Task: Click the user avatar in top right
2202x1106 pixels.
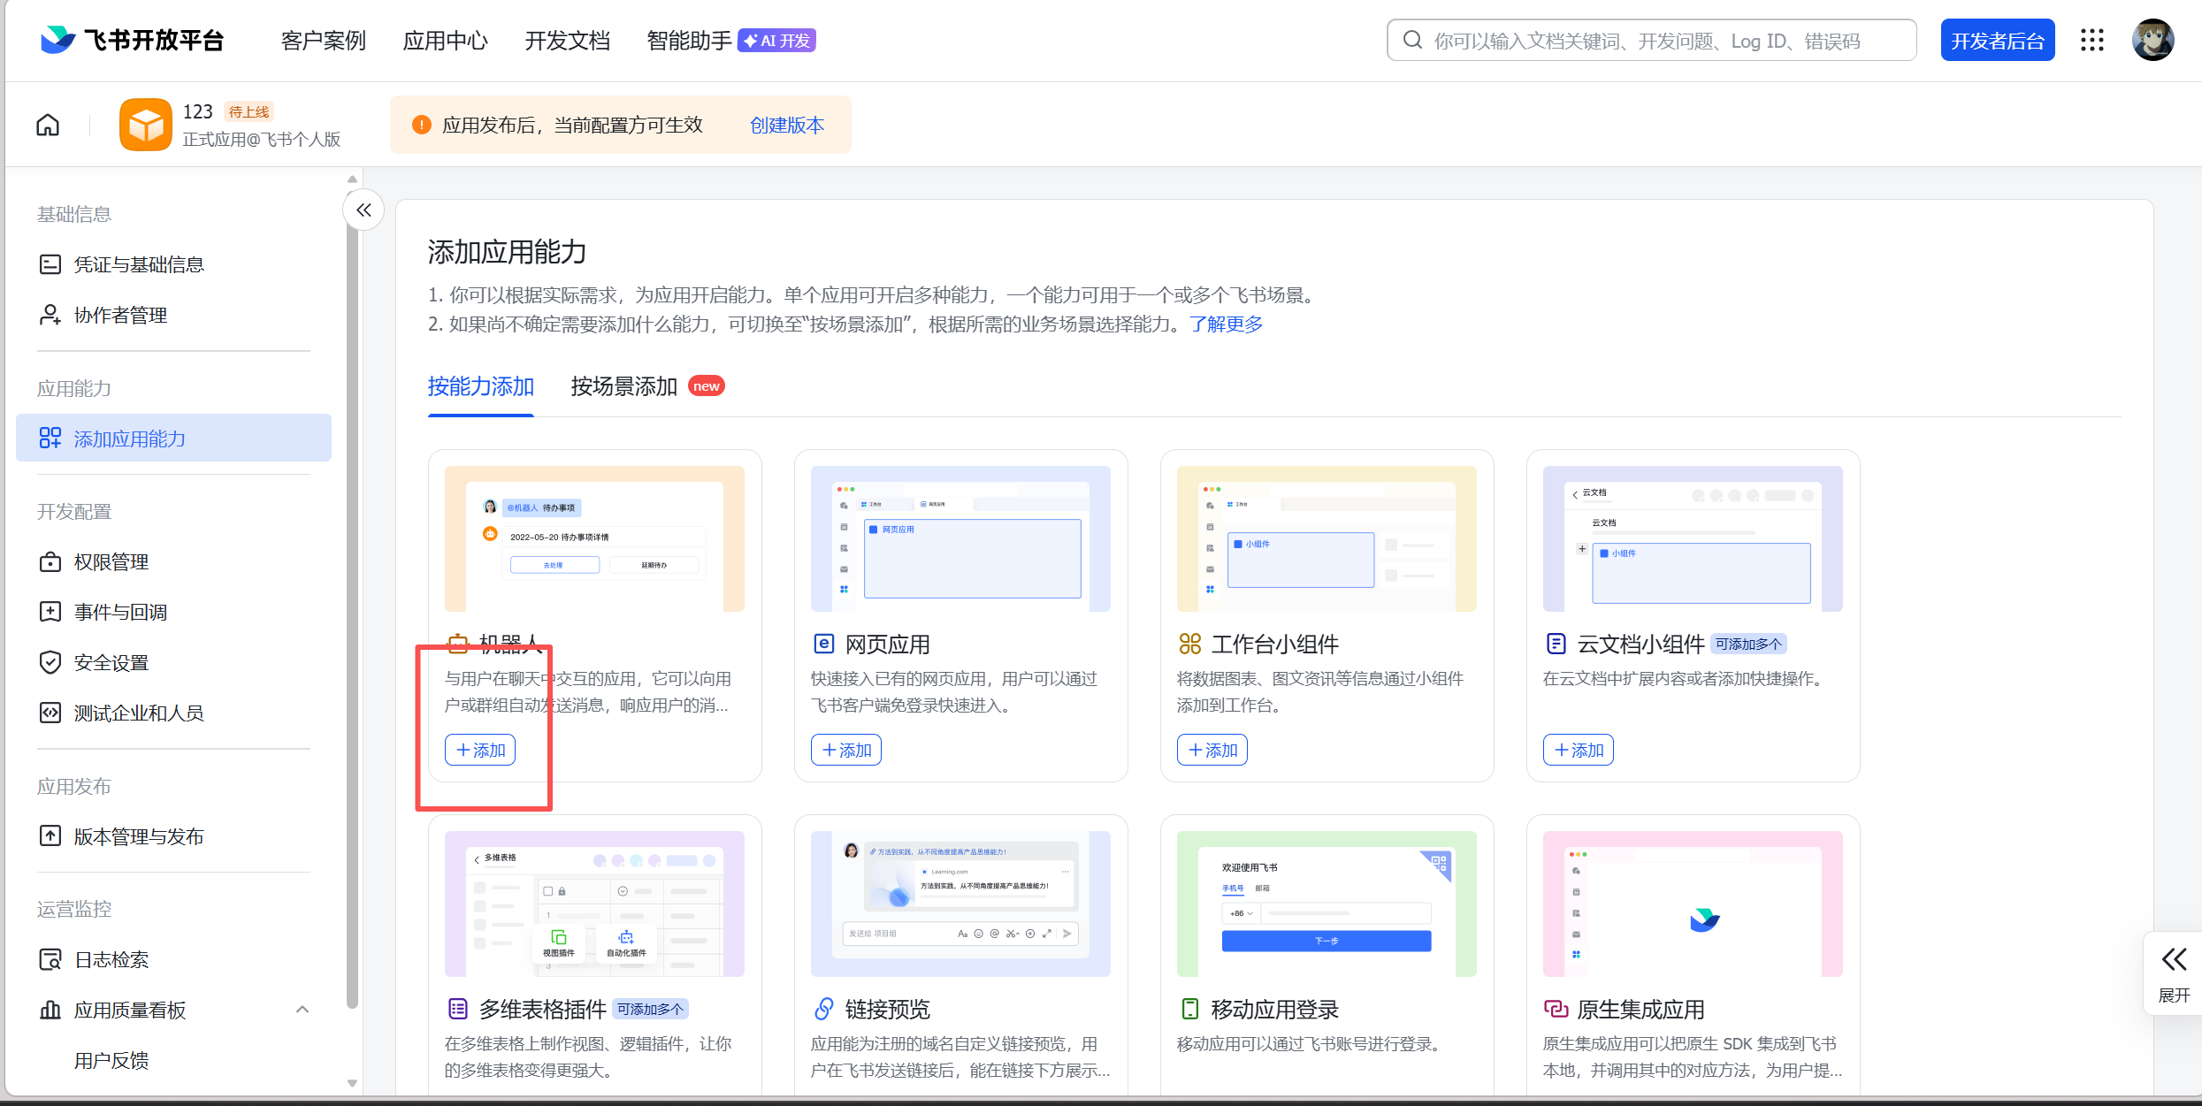Action: point(2152,40)
